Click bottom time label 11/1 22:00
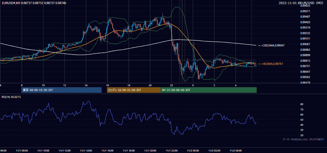 171,151
